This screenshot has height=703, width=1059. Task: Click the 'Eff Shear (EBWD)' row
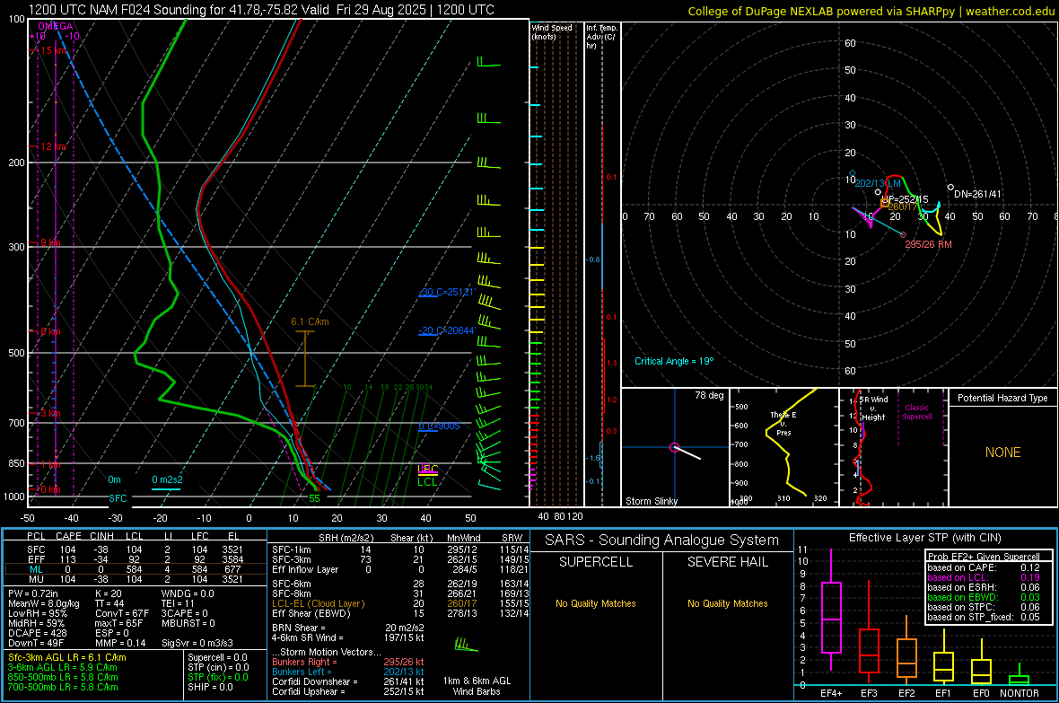[x=400, y=613]
